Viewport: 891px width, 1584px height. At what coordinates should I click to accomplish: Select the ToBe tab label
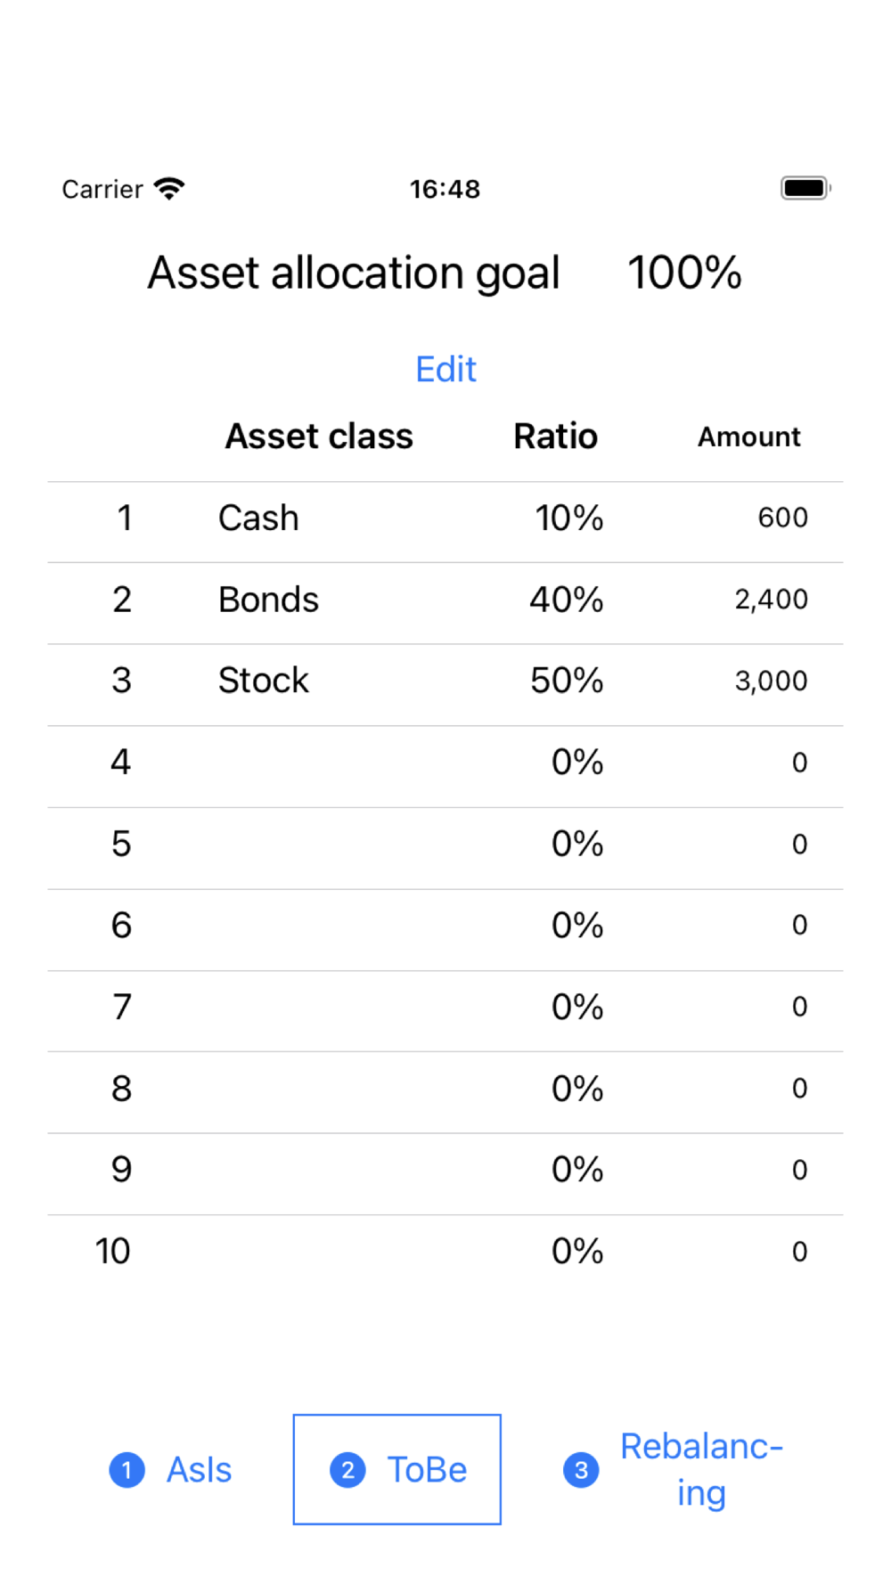pyautogui.click(x=427, y=1470)
